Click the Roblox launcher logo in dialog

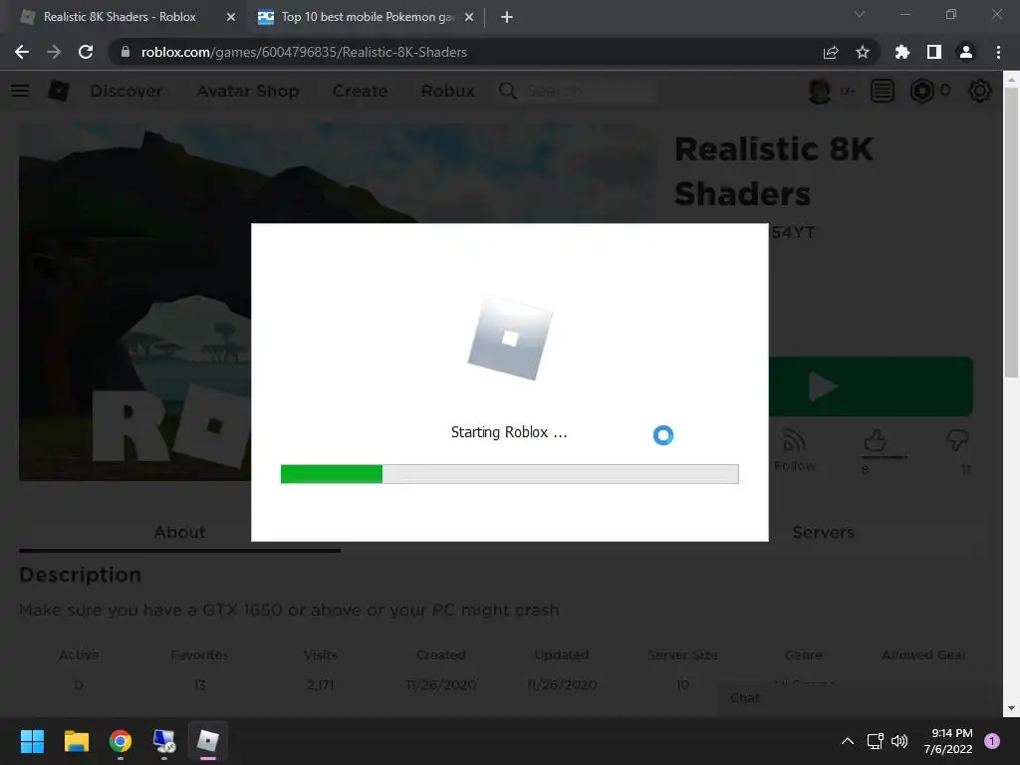coord(511,338)
